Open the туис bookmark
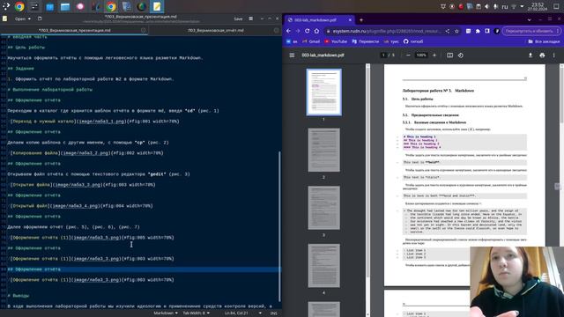The width and height of the screenshot is (564, 317). coord(391,41)
